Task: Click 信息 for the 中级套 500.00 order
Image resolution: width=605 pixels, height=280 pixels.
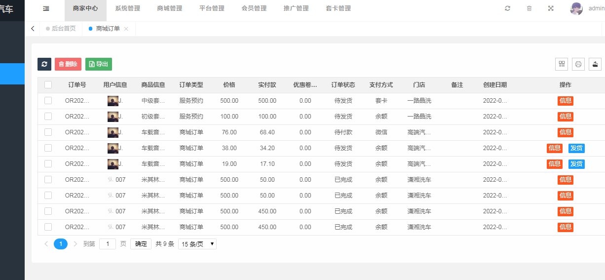Action: (566, 101)
